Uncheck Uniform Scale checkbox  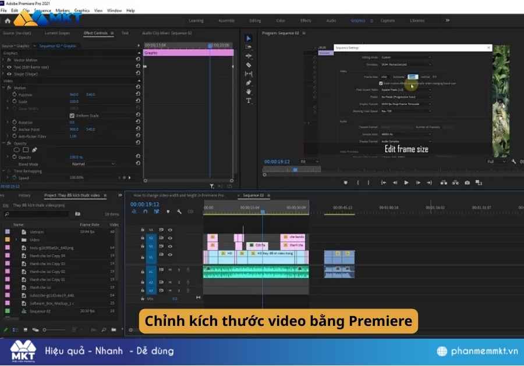(72, 116)
